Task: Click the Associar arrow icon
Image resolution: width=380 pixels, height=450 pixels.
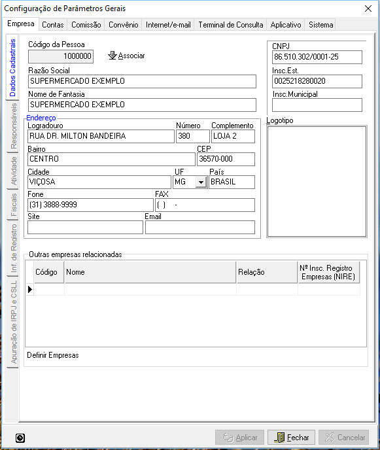Action: 112,56
